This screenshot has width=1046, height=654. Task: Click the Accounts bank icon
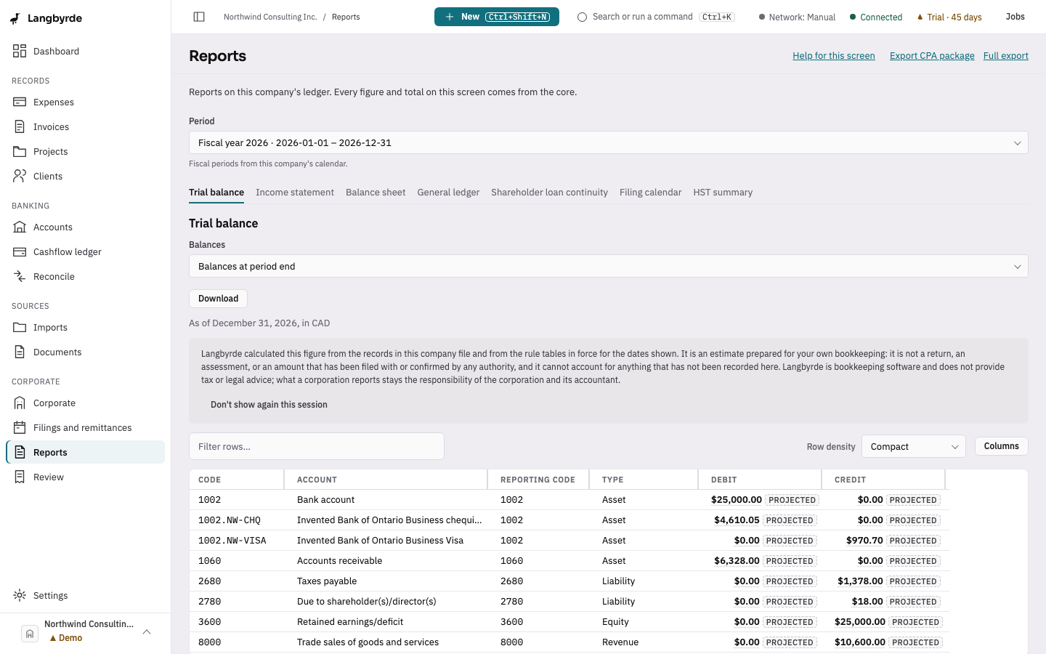tap(20, 227)
